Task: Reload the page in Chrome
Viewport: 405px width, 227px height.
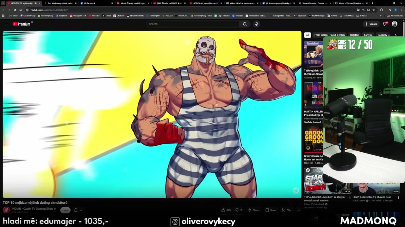Action: pyautogui.click(x=15, y=10)
